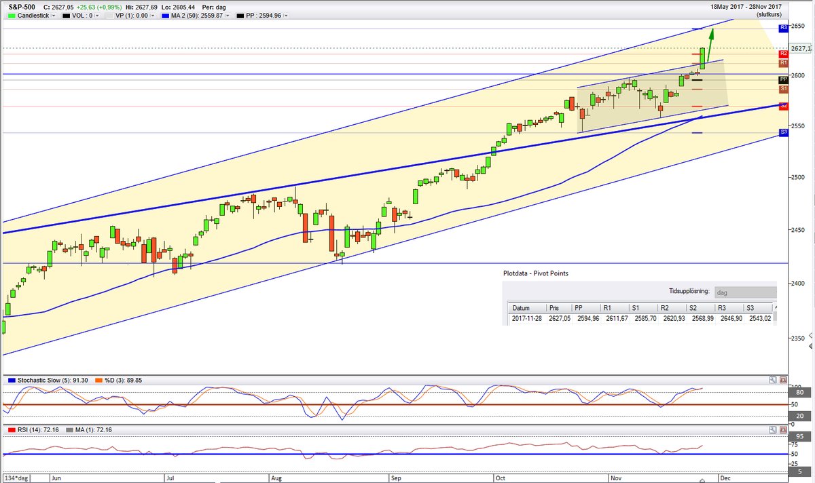Click the 'R2' column header in Plotdata table
The image size is (815, 483).
pos(672,308)
